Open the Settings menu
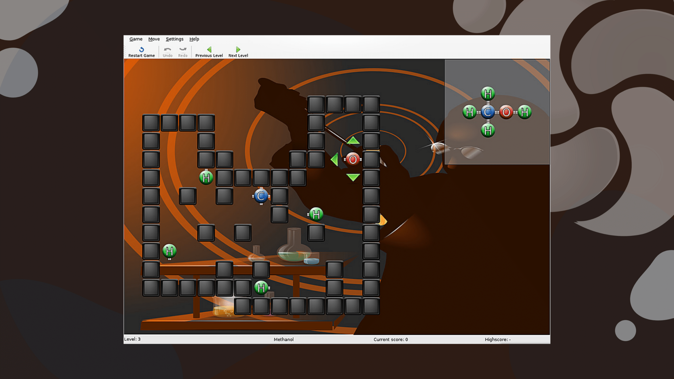Screen dimensions: 674x379 (x=175, y=39)
